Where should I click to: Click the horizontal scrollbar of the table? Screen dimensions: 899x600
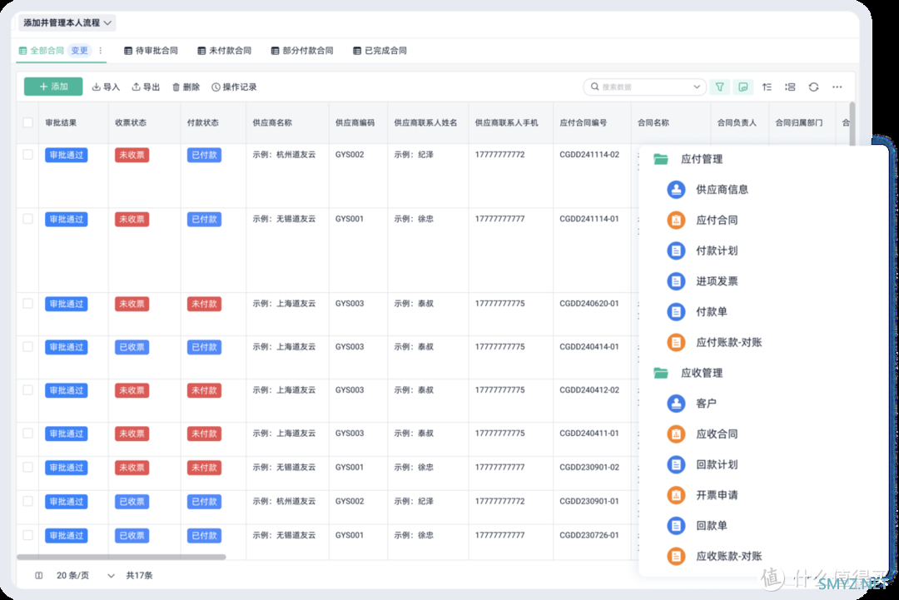tap(121, 557)
